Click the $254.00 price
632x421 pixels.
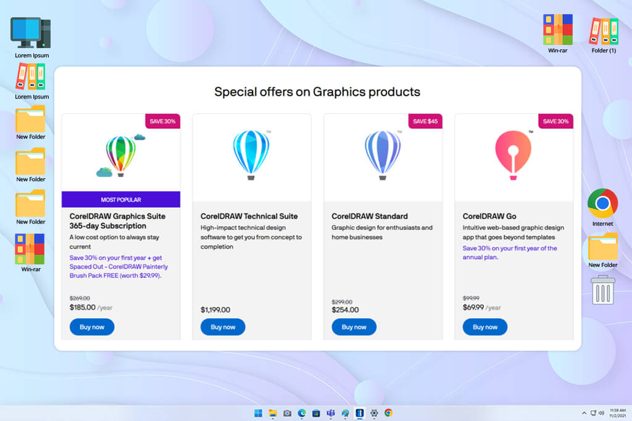[345, 309]
